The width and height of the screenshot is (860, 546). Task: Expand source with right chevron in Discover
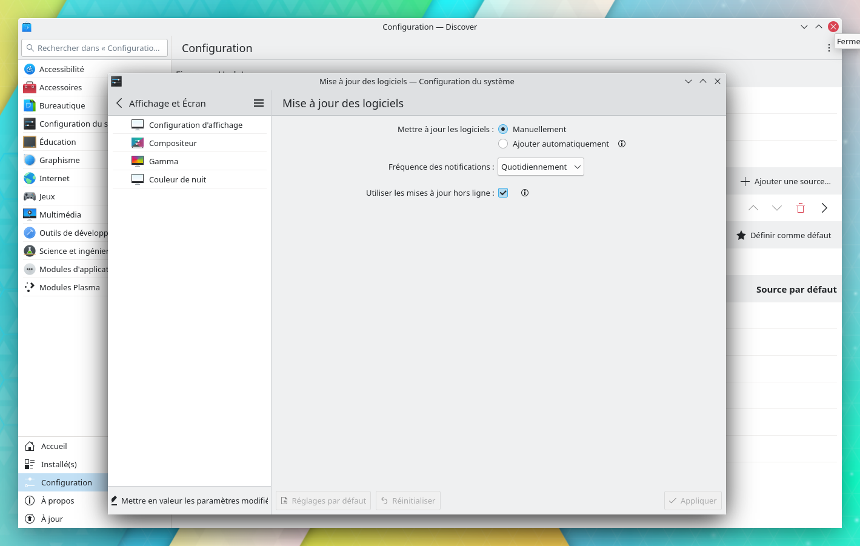824,208
